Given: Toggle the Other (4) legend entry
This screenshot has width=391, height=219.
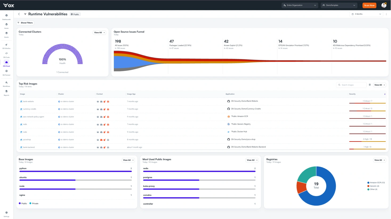Looking at the screenshot, I should click(372, 189).
